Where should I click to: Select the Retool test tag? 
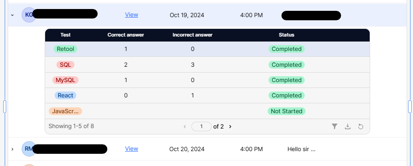point(65,49)
